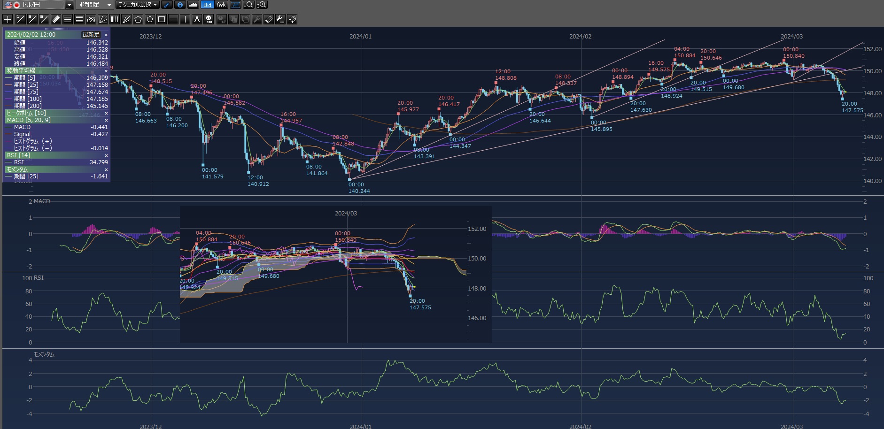Open the ドル/円 currency pair dropdown
The width and height of the screenshot is (884, 429).
(69, 5)
